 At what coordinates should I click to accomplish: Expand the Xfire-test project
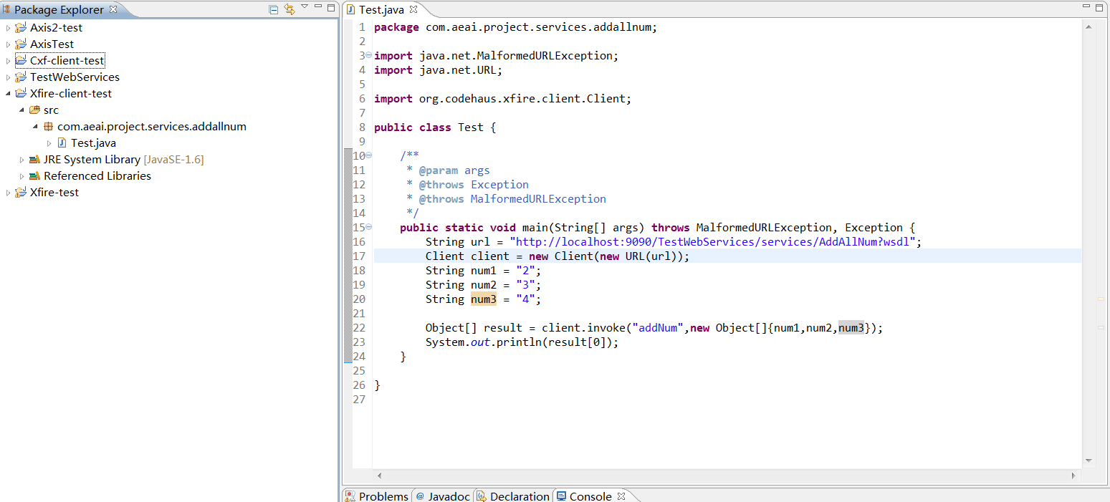coord(8,193)
